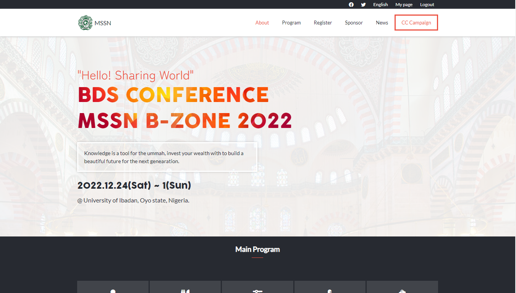Open the fourth Main Program card

[x=330, y=287]
